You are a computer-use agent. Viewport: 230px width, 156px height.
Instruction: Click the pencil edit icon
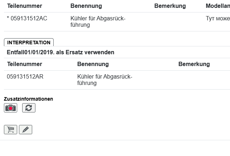coord(25,130)
